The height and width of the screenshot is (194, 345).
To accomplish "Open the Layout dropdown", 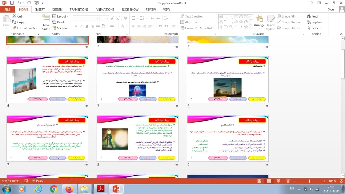I will 60,16.
